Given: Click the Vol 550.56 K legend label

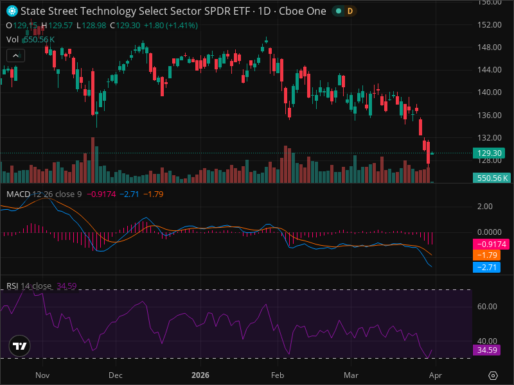Looking at the screenshot, I should pos(30,40).
